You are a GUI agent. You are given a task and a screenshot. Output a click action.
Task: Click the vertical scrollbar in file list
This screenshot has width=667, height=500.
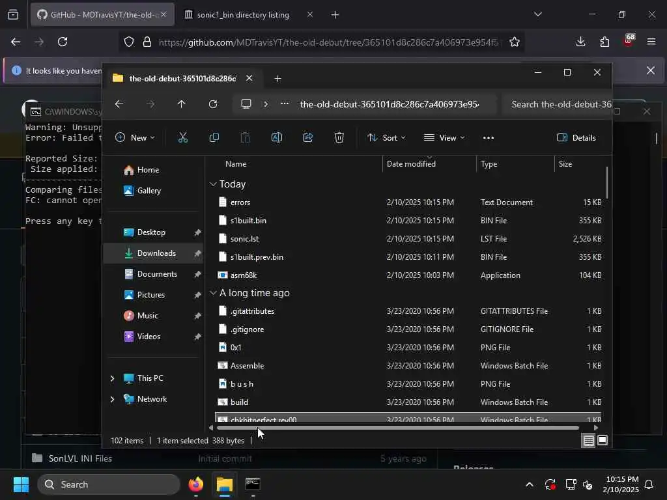click(x=606, y=183)
